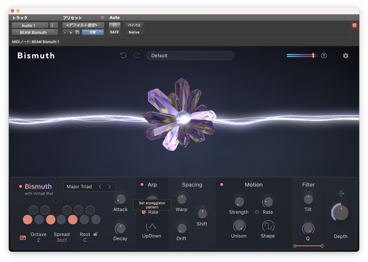Click the left handle of Filter range slider
The height and width of the screenshot is (262, 368).
pos(295,246)
